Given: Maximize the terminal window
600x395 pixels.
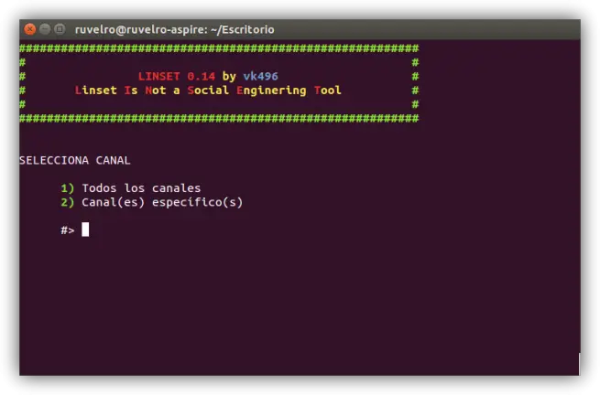Looking at the screenshot, I should [x=60, y=29].
